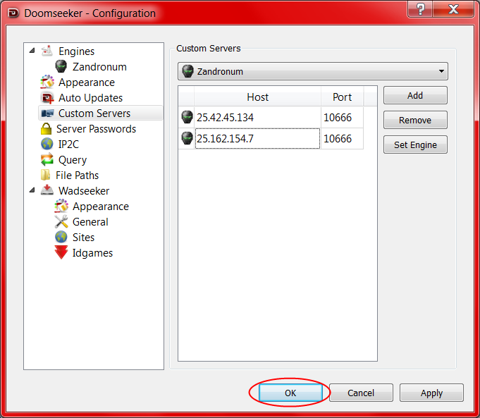Collapse the Engines tree node

coord(32,51)
